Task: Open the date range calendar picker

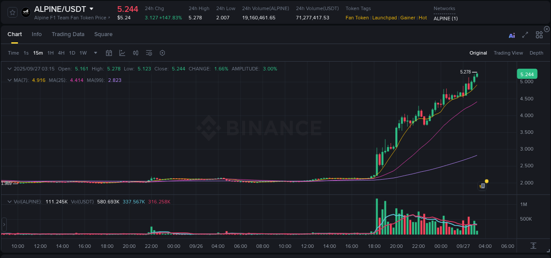Action: pyautogui.click(x=109, y=53)
